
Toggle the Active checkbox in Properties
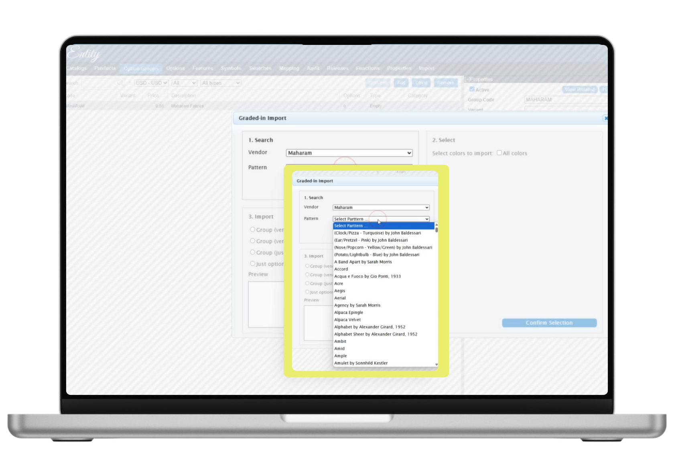click(x=472, y=89)
